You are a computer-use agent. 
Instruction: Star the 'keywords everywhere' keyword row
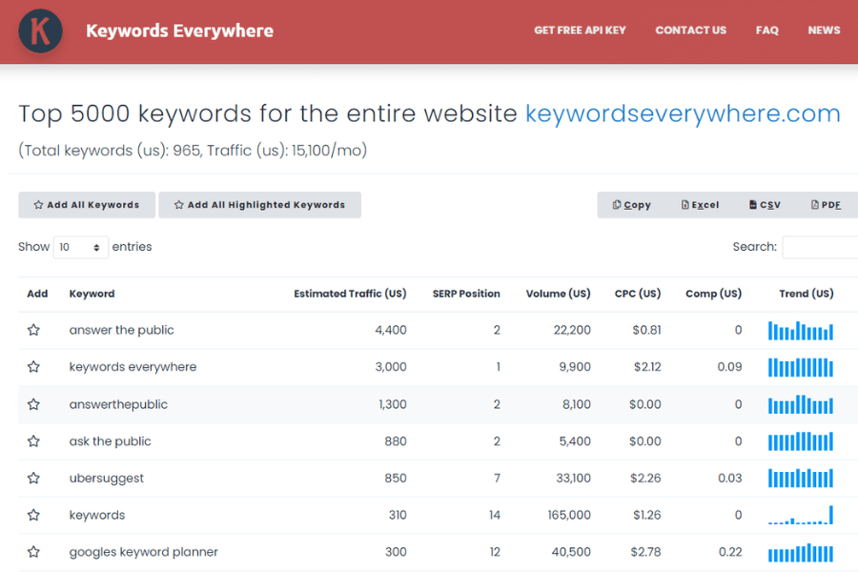33,367
